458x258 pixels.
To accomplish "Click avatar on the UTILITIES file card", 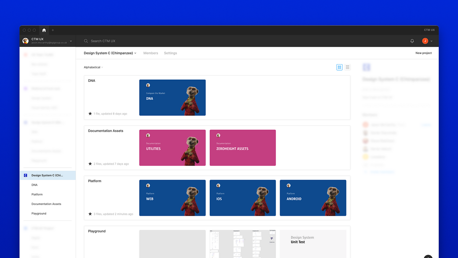I will (148, 135).
